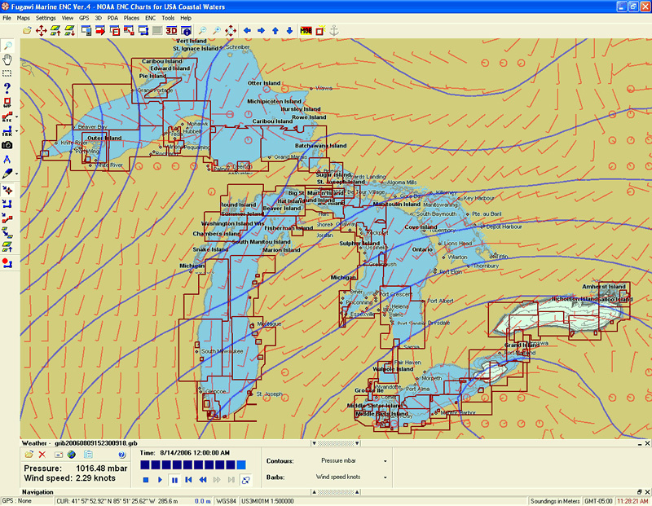Click left up-triangle on Navigation panel header
This screenshot has height=506, width=652.
point(315,492)
